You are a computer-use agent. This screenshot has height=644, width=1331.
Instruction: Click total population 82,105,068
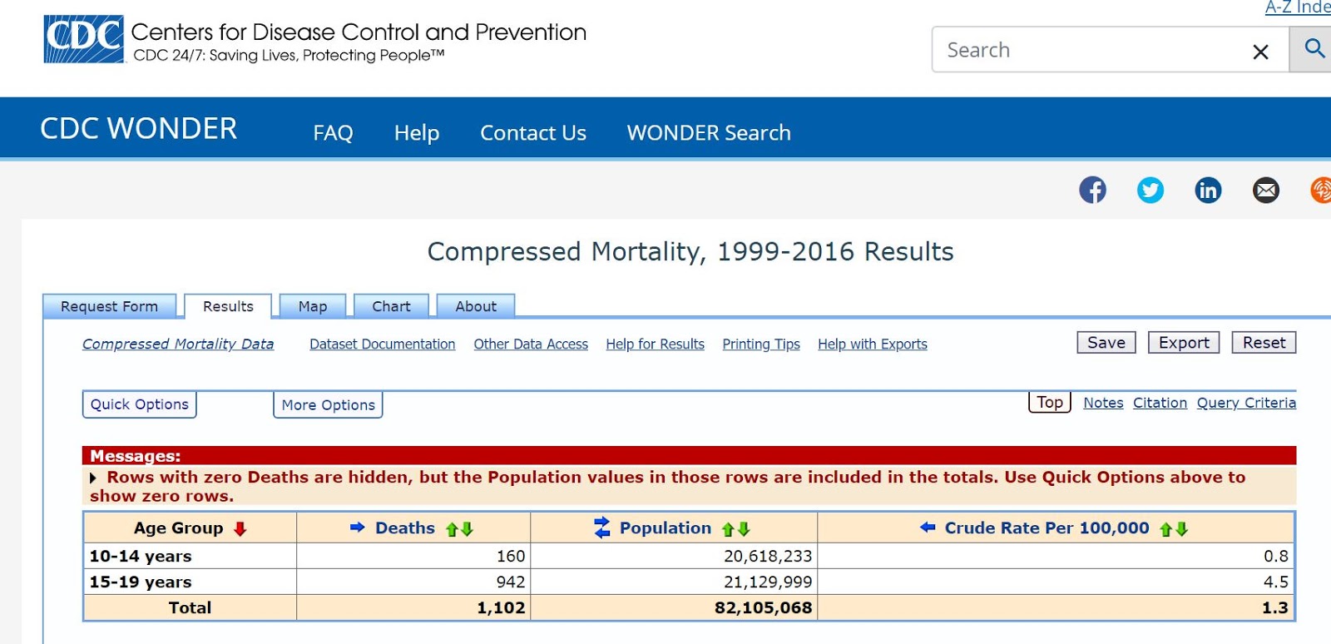[x=763, y=607]
